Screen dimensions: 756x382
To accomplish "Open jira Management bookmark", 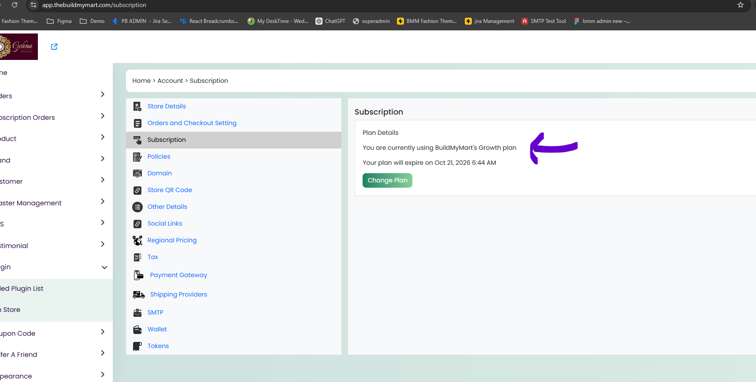I will click(489, 21).
